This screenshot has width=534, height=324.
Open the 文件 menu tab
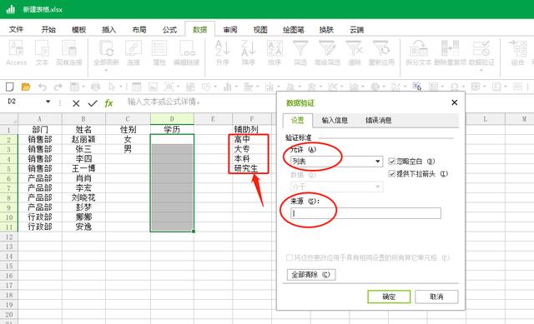click(x=16, y=30)
